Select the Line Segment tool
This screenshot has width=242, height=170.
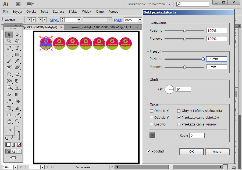[x=9, y=55]
